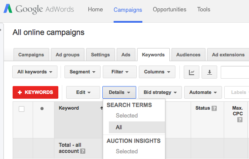Image resolution: width=249 pixels, height=159 pixels.
Task: Click the help icon next to Status
Action: tap(214, 108)
